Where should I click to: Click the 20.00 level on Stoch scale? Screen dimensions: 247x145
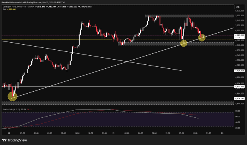tap(238, 128)
